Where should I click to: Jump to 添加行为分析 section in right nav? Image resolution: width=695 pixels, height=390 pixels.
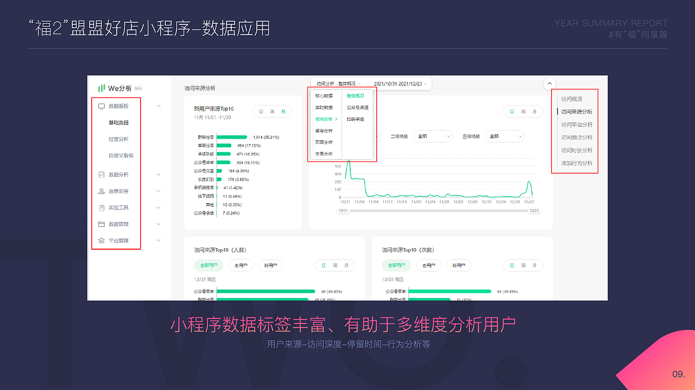pos(577,163)
